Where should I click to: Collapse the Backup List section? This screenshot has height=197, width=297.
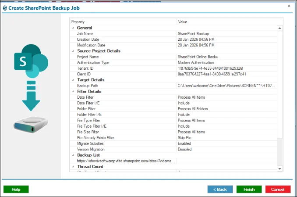(x=73, y=155)
